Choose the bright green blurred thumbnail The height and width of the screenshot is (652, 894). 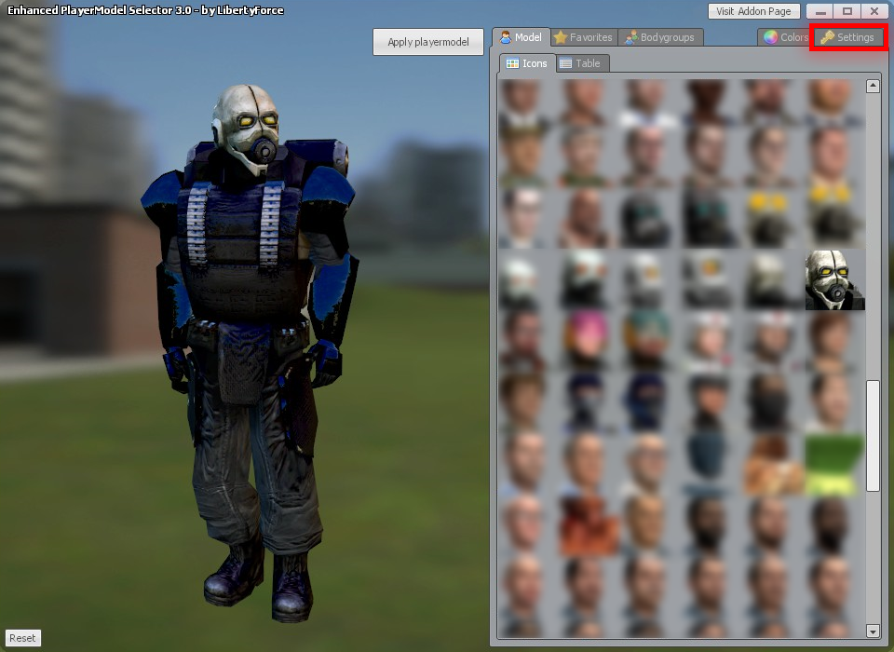pos(834,465)
